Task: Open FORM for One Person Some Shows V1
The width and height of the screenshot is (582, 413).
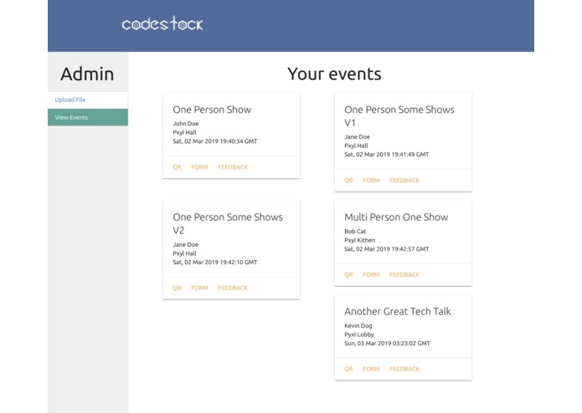Action: tap(371, 181)
